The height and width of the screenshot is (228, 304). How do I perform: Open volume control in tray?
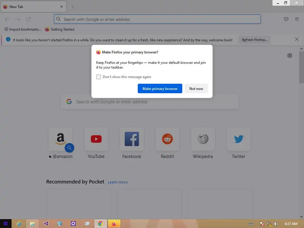[276, 224]
